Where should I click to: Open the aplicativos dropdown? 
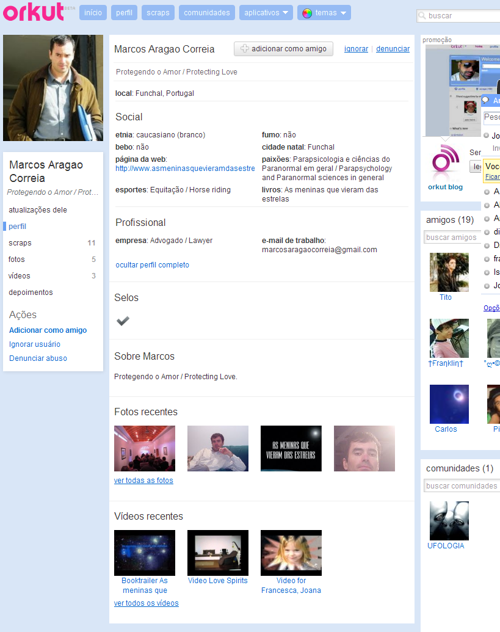(x=266, y=12)
